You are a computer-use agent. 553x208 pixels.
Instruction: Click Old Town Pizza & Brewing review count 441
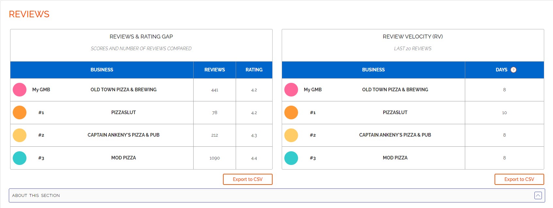(x=214, y=90)
